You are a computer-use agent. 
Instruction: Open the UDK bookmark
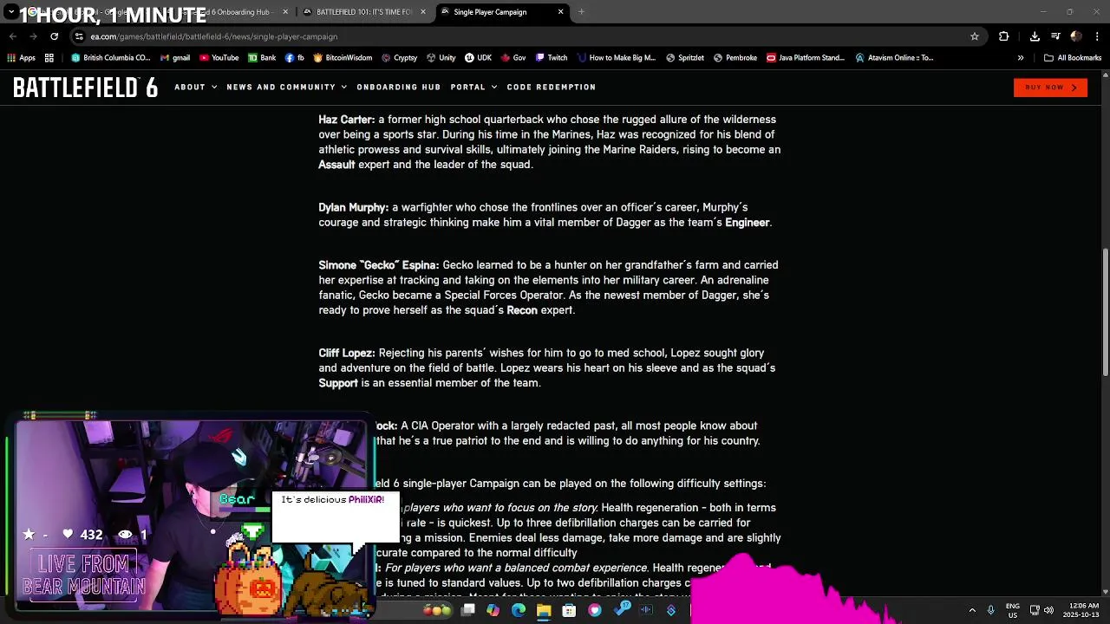(x=478, y=58)
